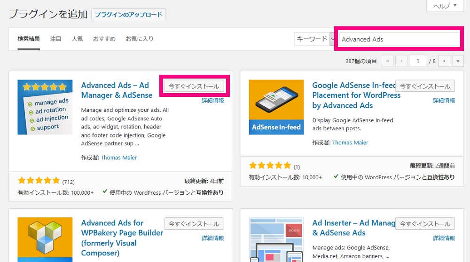Viewport: 470px width, 262px height.
Task: Switch to 人気 tab
Action: pos(78,39)
